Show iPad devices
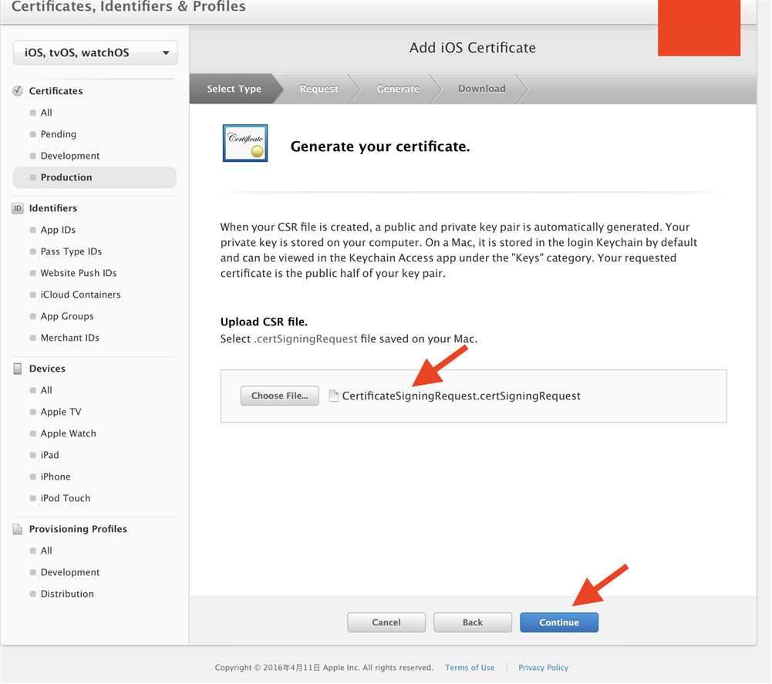 [49, 455]
